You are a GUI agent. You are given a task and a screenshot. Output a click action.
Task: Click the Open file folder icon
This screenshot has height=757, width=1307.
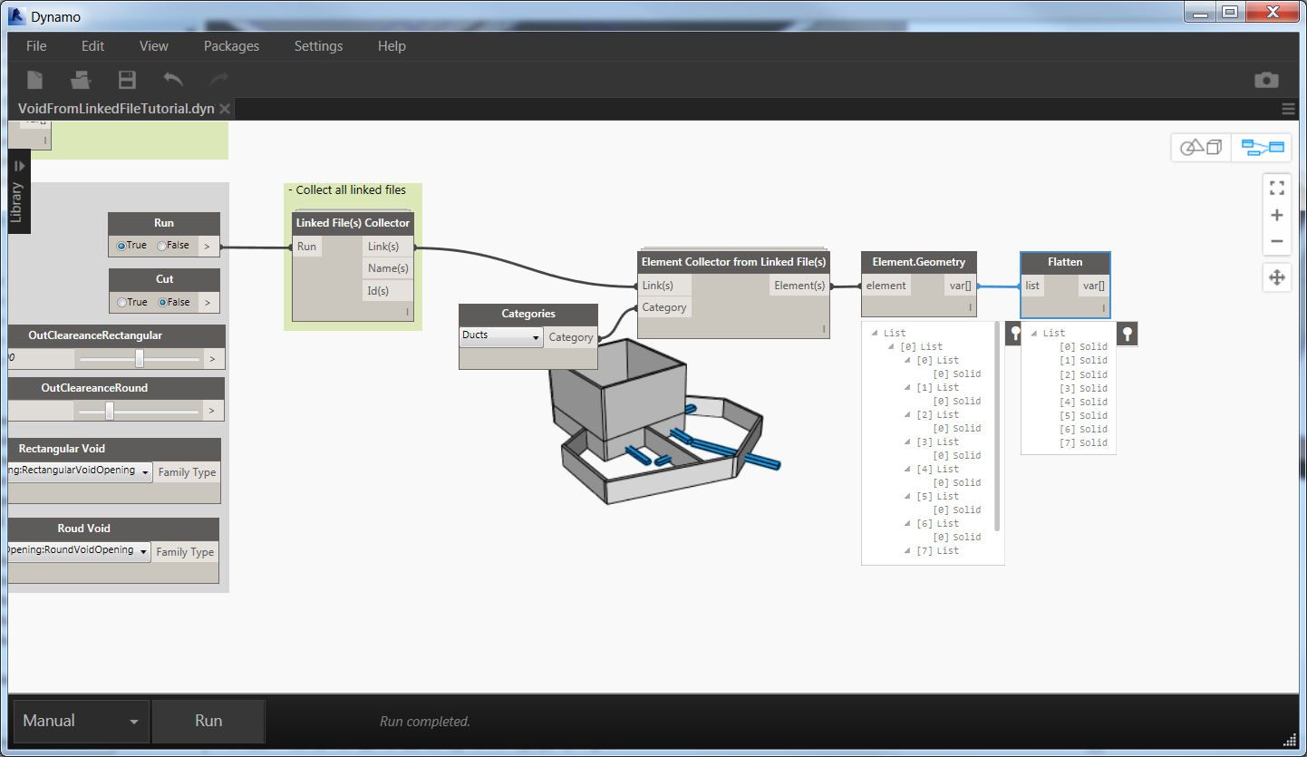click(x=81, y=80)
